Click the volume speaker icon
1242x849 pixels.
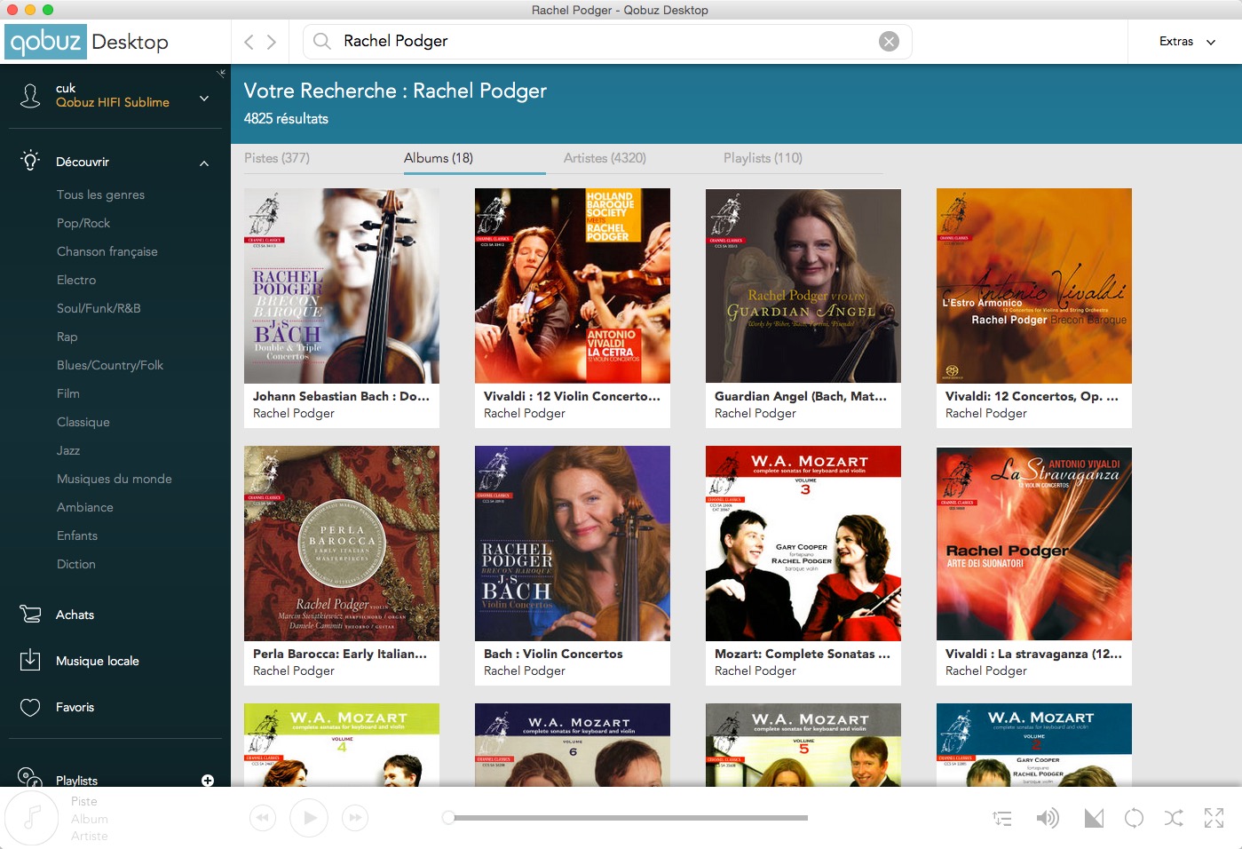click(1048, 818)
